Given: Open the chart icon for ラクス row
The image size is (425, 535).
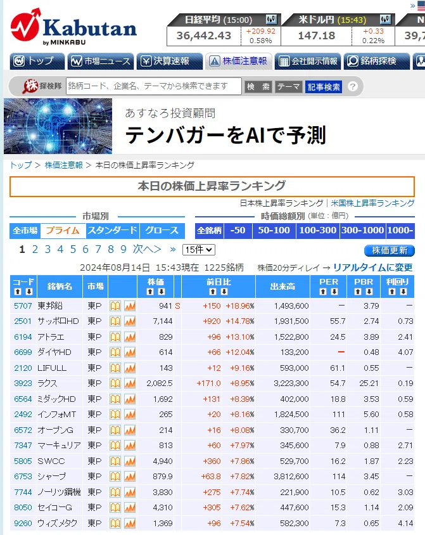Looking at the screenshot, I should 130,383.
